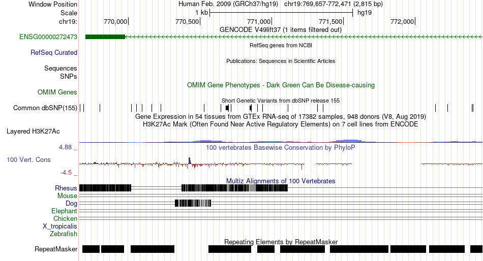Click the leftmost RepeatMasker block
This screenshot has height=261, width=483.
point(91,249)
